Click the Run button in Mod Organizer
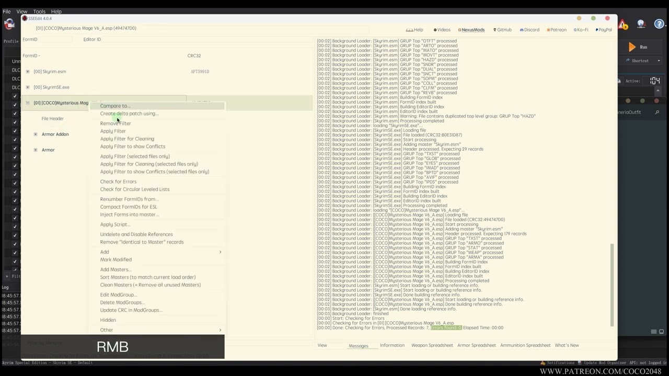This screenshot has width=669, height=376. coord(638,47)
